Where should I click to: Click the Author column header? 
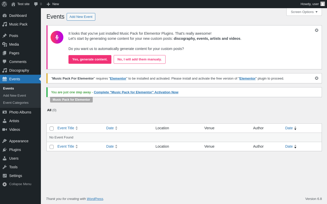(x=258, y=128)
